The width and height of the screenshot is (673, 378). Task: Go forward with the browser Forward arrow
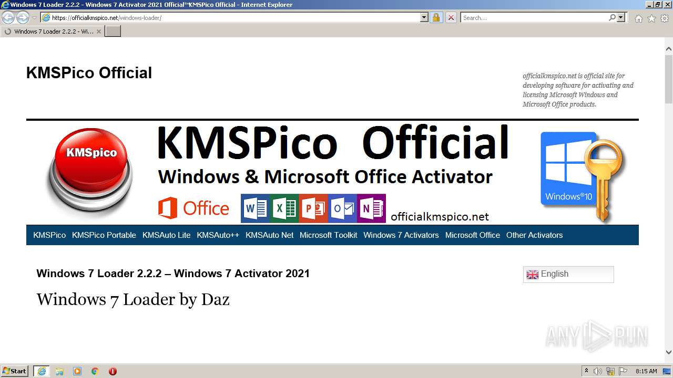23,17
